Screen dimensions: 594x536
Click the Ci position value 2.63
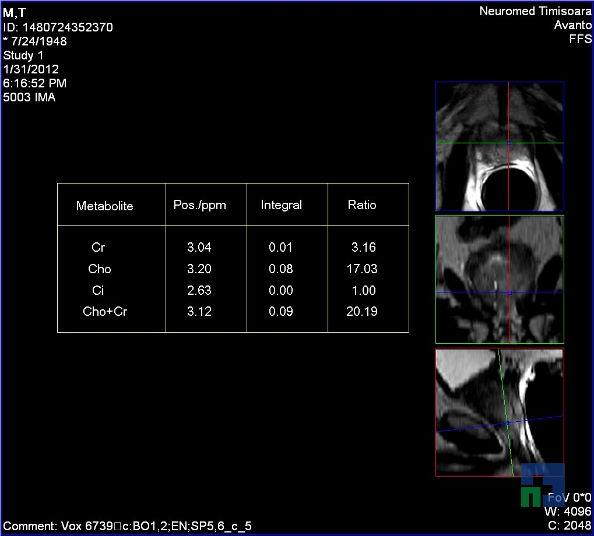pyautogui.click(x=199, y=290)
